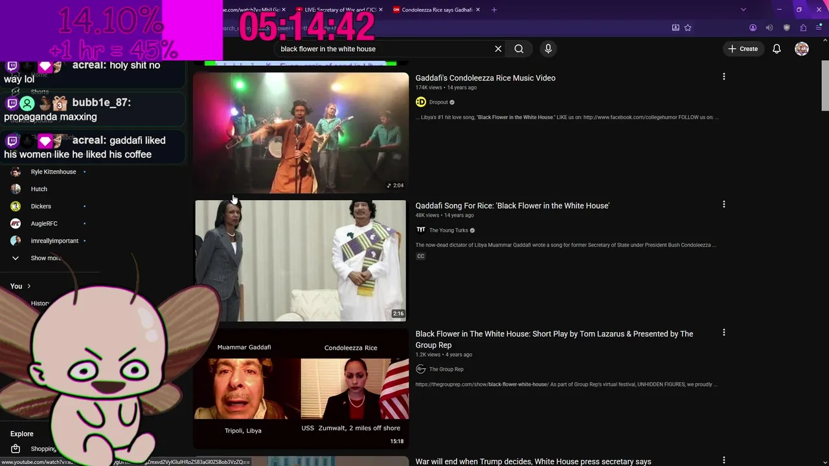Play the Gaddafi music video thumbnail
Screen dimensions: 829x466
click(301, 132)
